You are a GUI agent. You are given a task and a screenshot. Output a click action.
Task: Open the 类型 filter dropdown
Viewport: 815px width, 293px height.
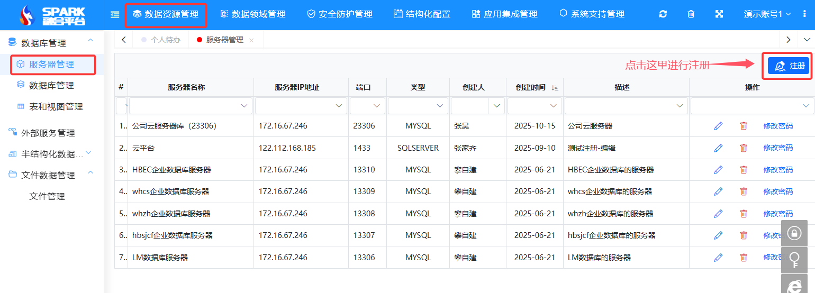439,106
